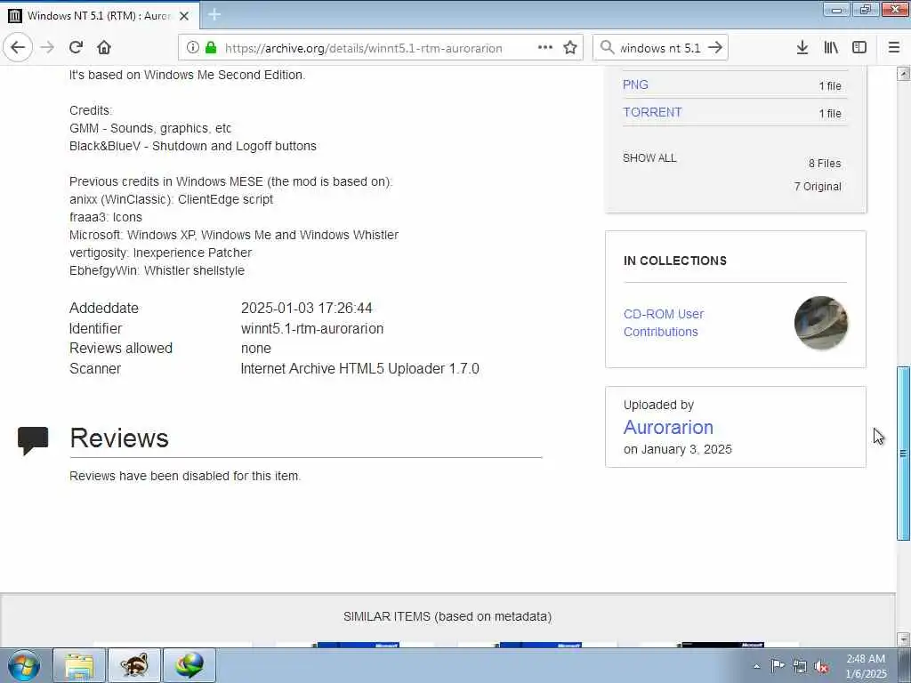Open the taskbar clock showing 2:48 AM

click(x=866, y=666)
